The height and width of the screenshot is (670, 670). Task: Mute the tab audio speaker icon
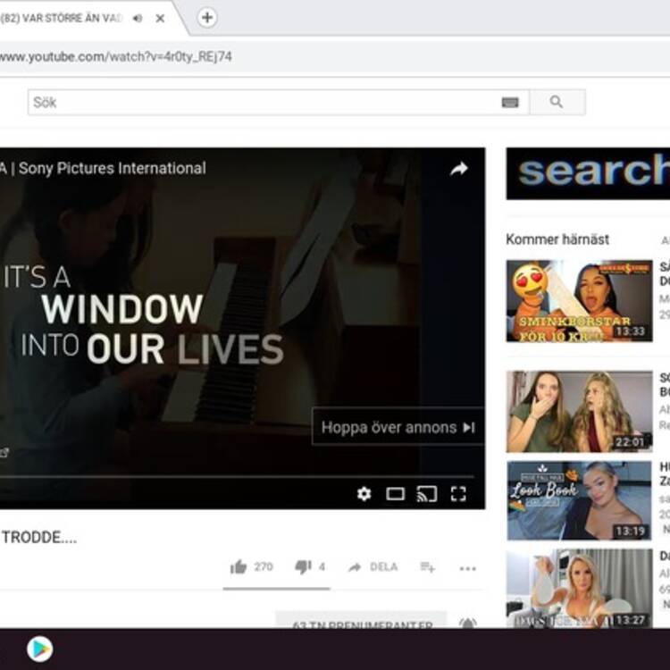138,19
